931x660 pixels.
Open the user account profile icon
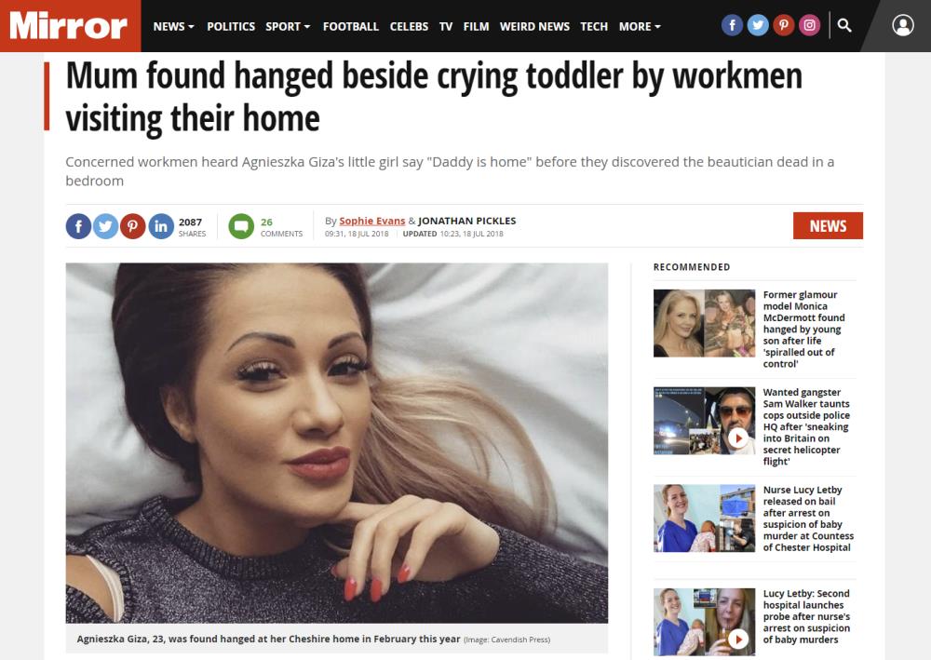tap(902, 25)
